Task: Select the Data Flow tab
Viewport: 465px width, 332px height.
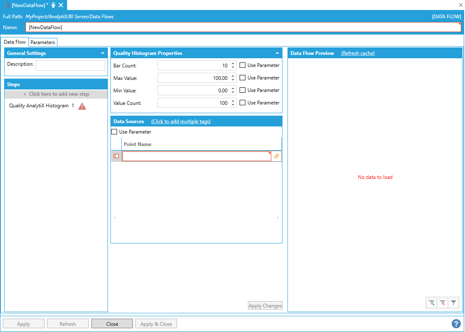Action: point(15,42)
